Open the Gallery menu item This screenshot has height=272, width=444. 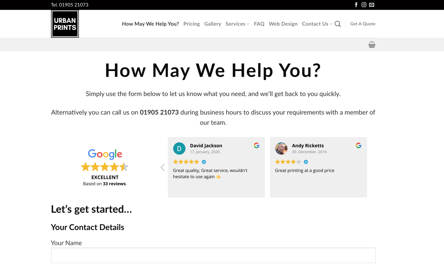213,24
